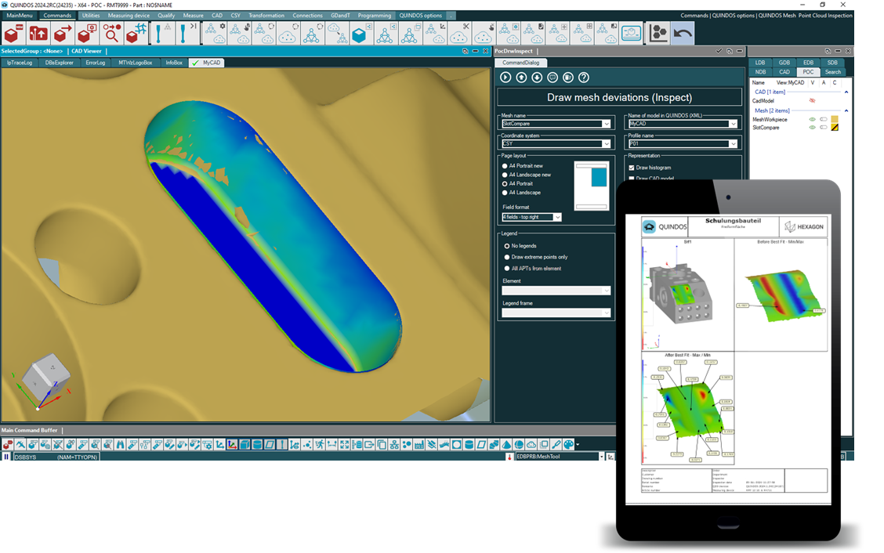The image size is (884, 553).
Task: Click the red cube with arrow icon
Action: 63,34
